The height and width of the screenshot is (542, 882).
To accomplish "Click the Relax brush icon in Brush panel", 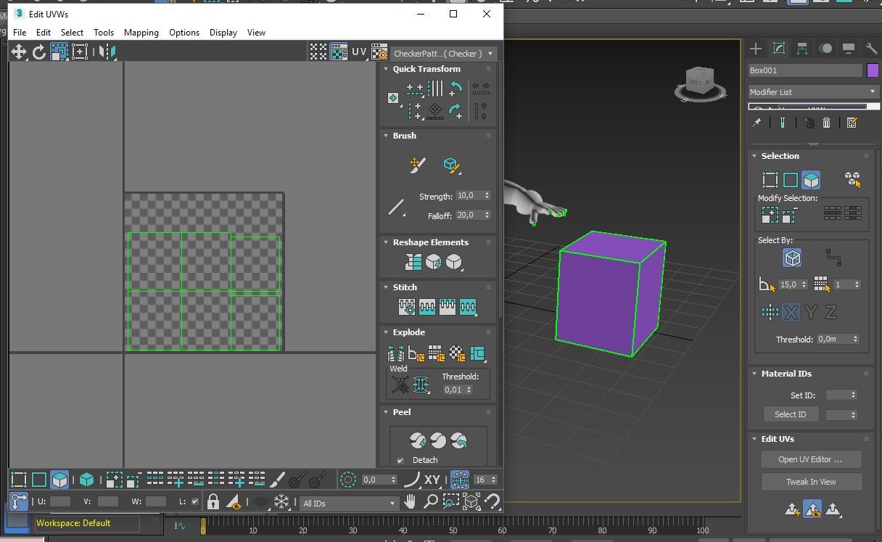I will coord(451,165).
